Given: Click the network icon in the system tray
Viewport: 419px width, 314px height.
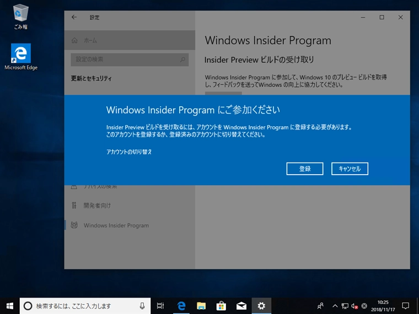Looking at the screenshot, I should (x=345, y=306).
